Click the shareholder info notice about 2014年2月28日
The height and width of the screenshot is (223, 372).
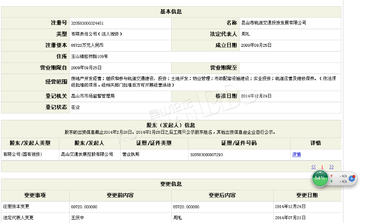[x=170, y=132]
